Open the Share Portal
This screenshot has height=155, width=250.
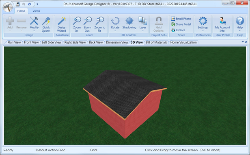[181, 24]
